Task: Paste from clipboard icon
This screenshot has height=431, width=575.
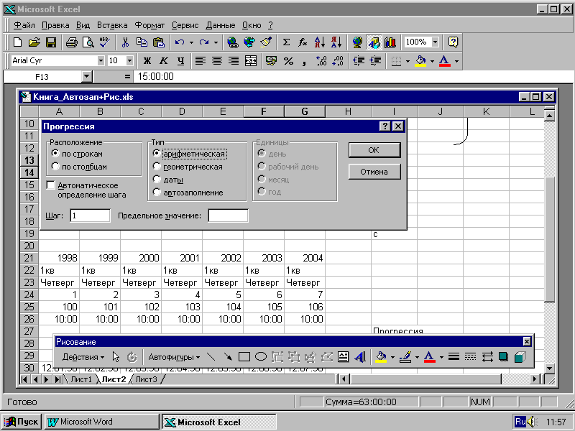Action: pos(158,42)
